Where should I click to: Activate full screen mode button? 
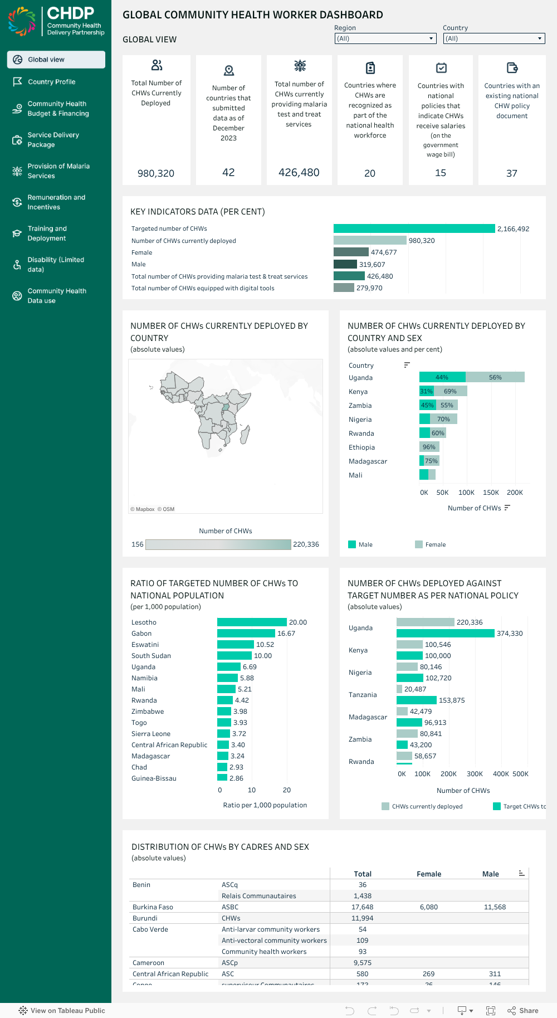pos(491,1010)
